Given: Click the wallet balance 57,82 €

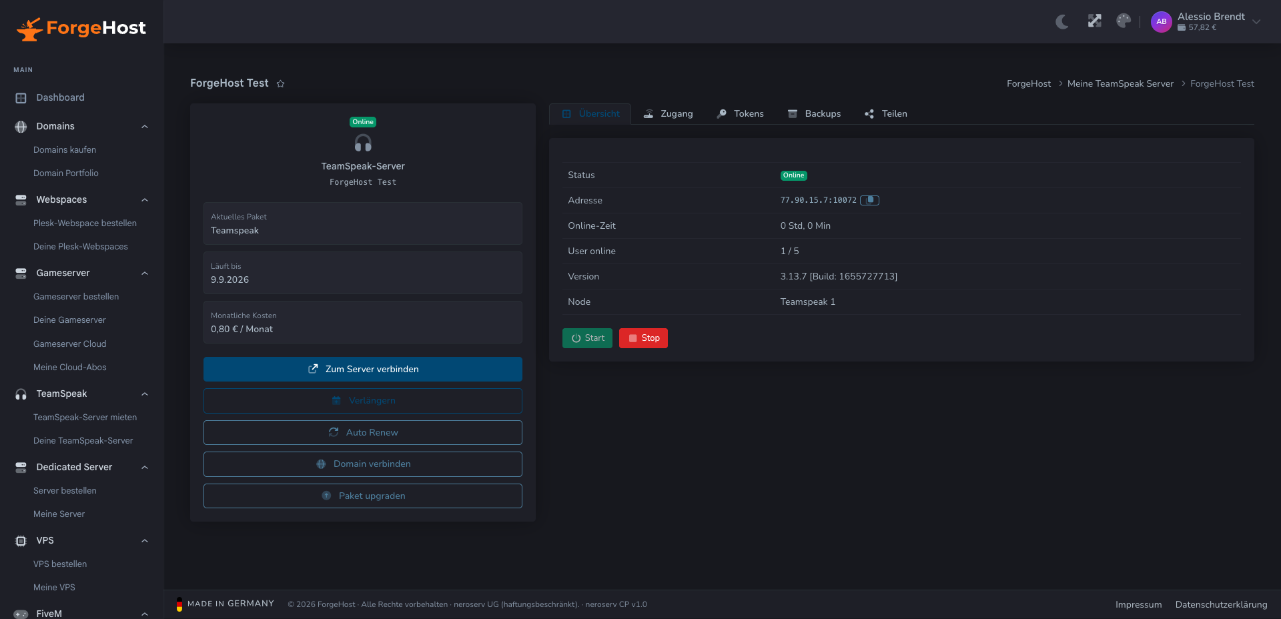Looking at the screenshot, I should click(x=1197, y=28).
